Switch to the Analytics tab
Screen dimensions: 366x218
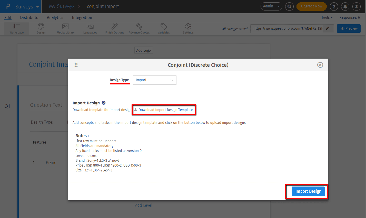click(x=55, y=17)
